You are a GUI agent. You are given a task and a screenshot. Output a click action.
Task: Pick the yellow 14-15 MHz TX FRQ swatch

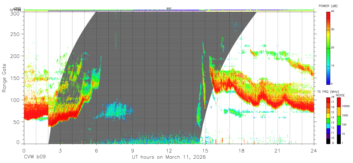coord(328,115)
